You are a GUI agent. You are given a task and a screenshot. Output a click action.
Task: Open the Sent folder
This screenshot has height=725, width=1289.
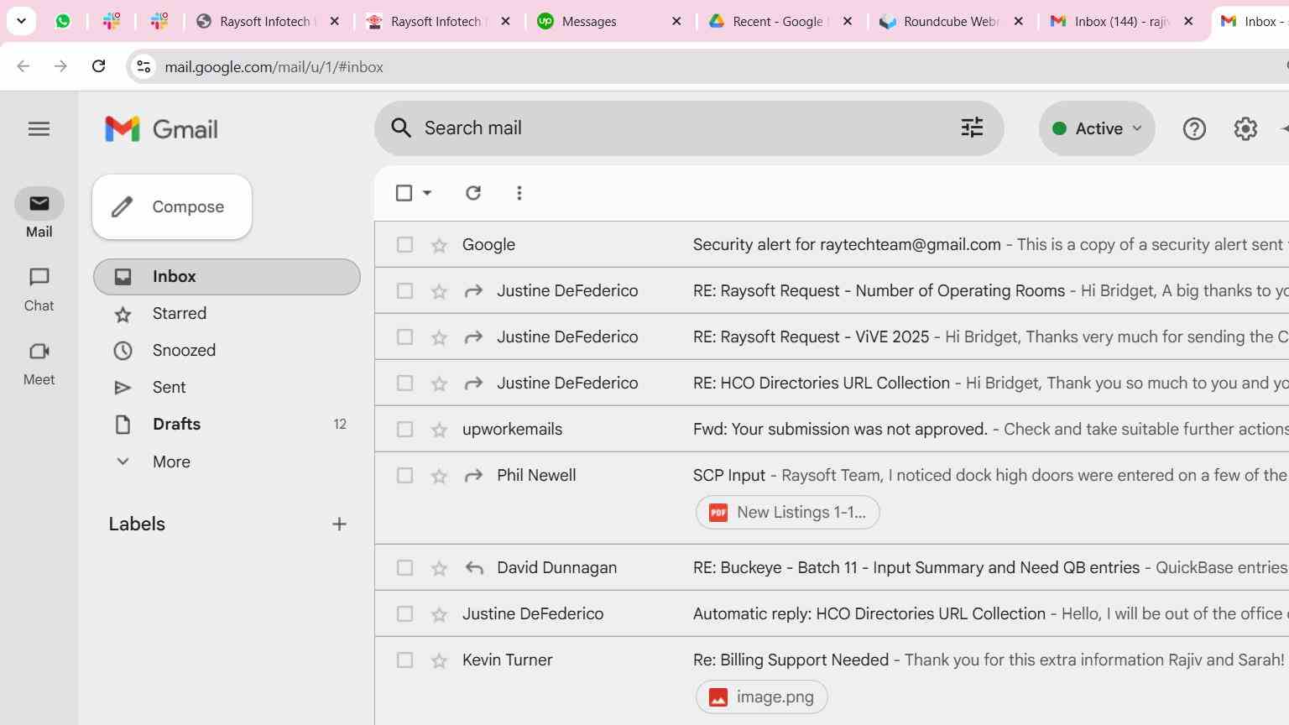(x=227, y=388)
